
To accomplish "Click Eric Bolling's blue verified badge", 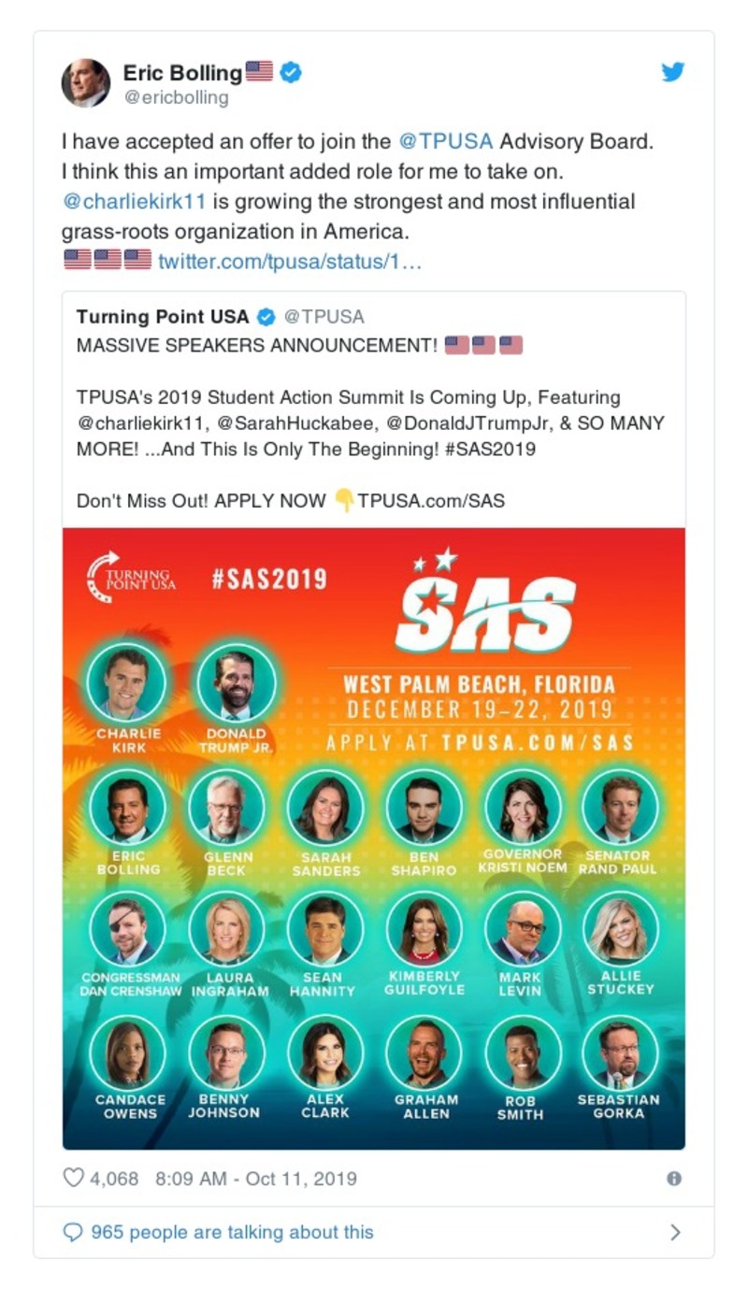I will point(291,72).
